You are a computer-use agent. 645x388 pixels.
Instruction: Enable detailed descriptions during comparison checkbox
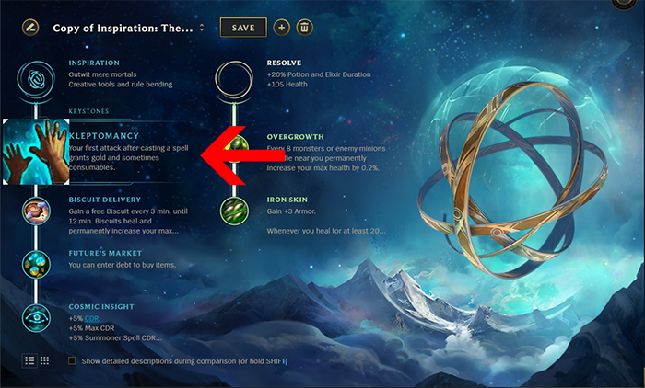(72, 361)
